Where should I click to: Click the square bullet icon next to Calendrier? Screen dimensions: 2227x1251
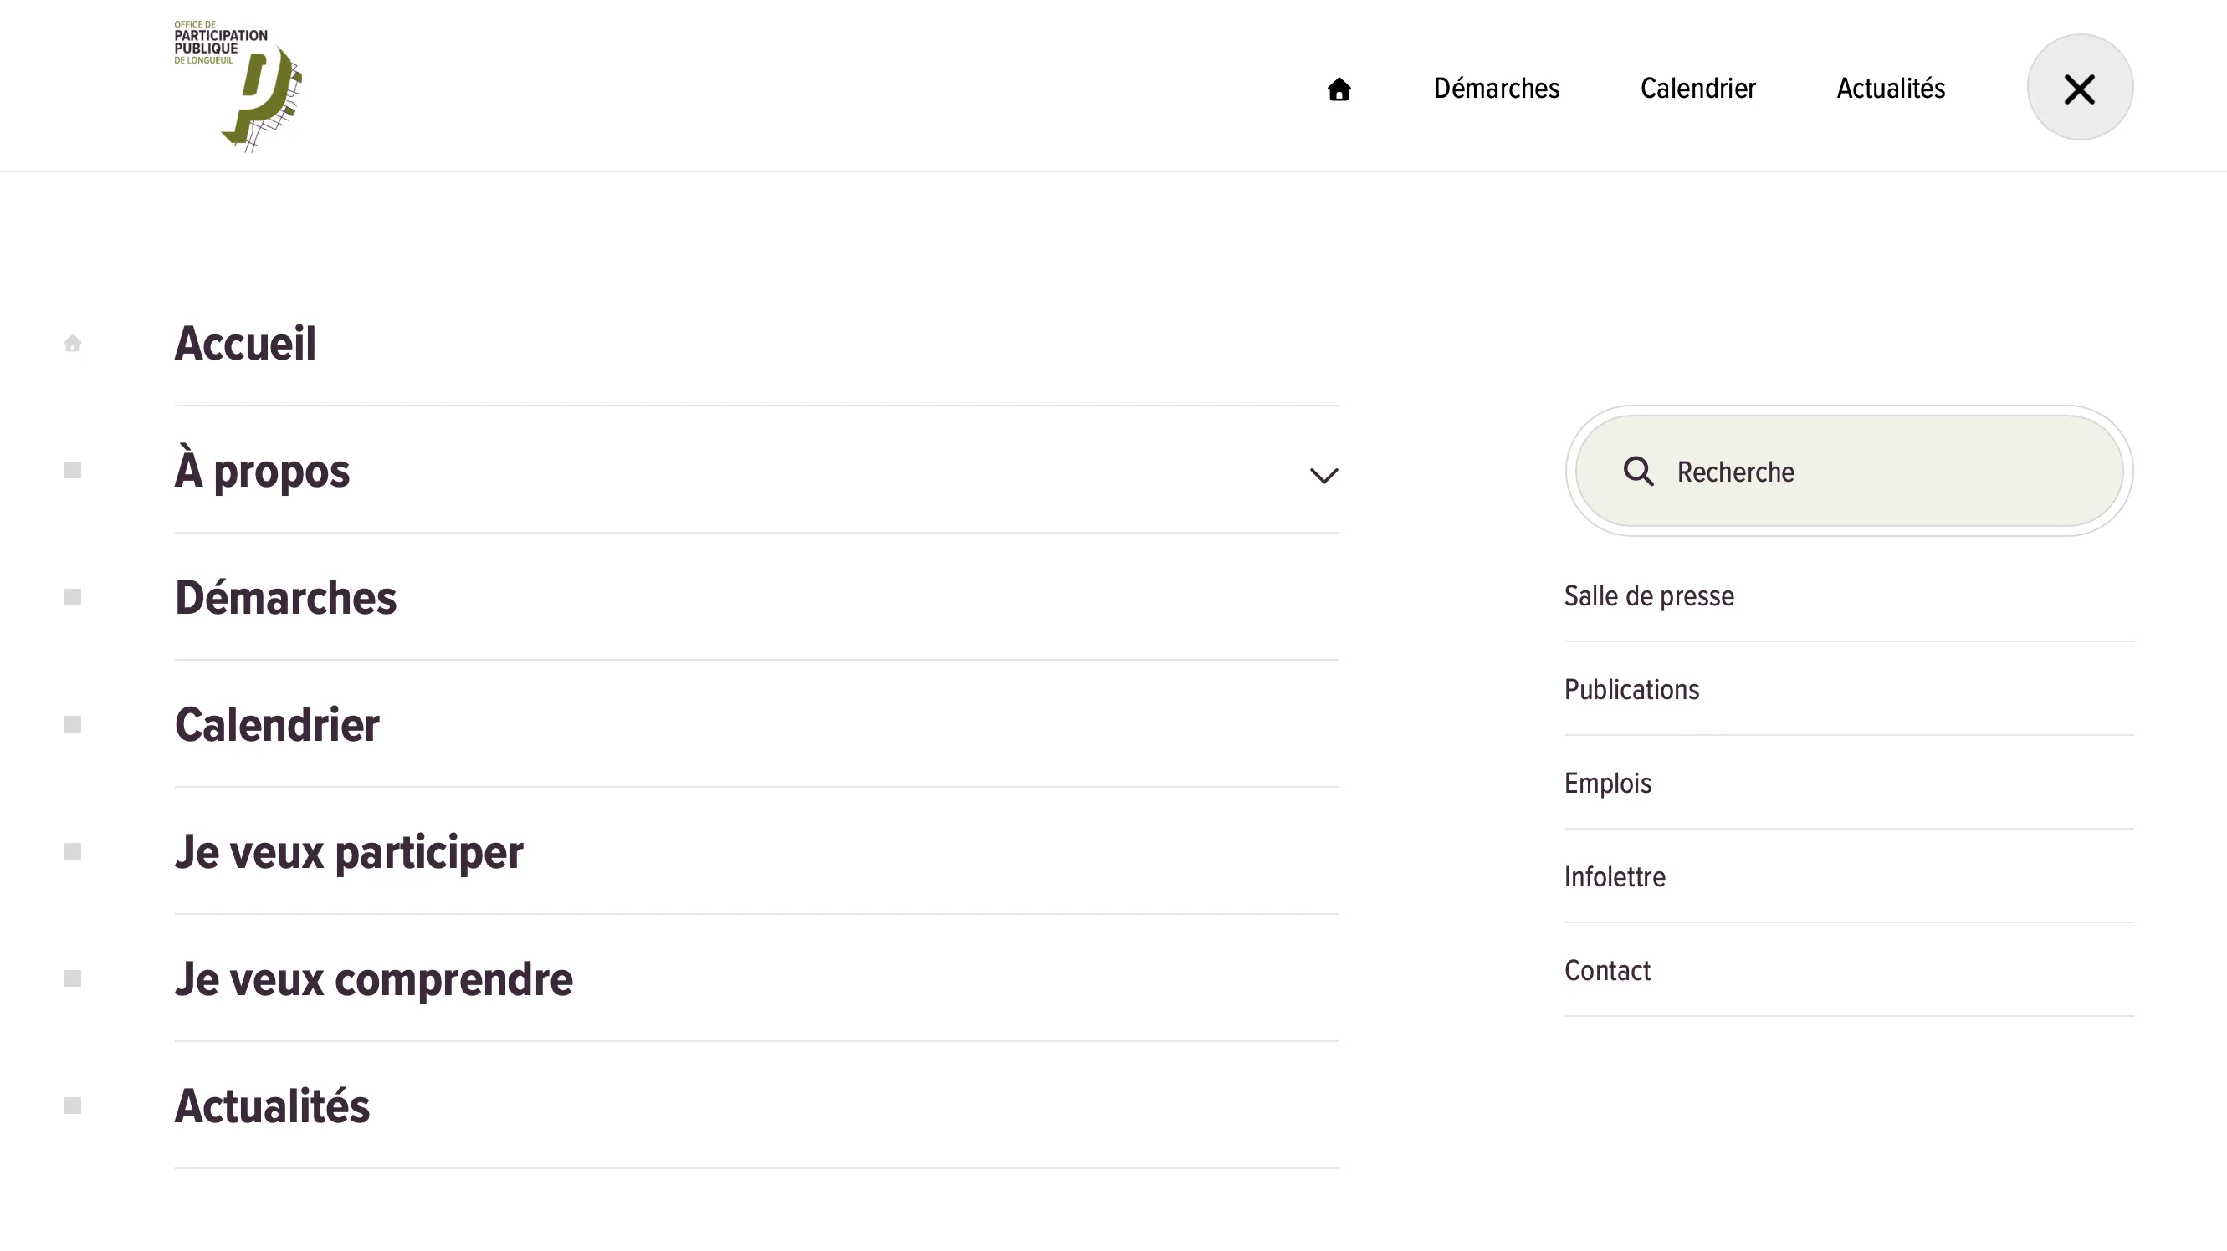tap(72, 725)
